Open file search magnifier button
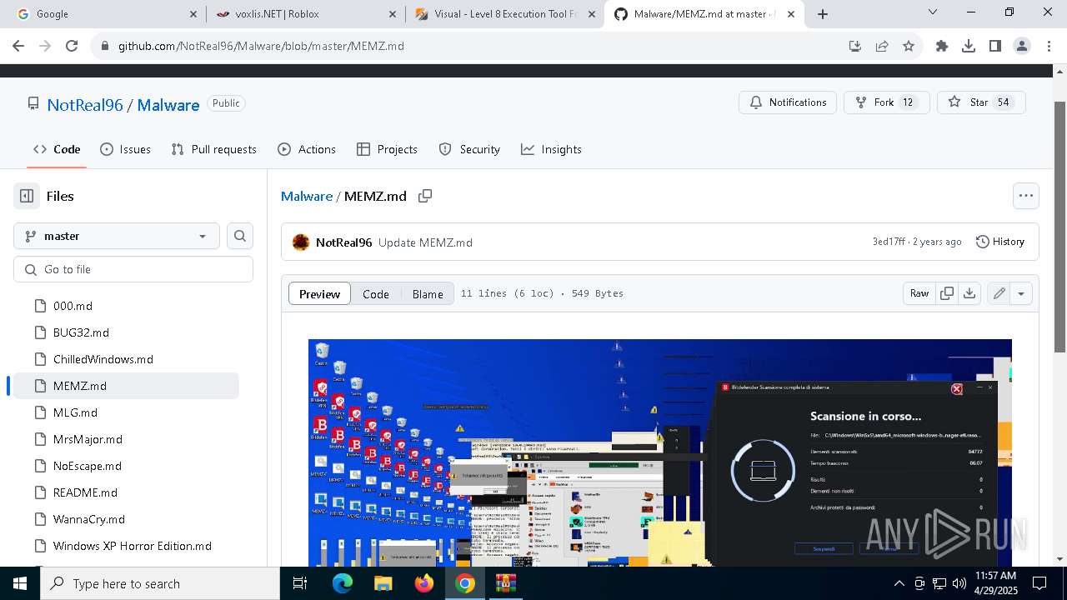 tap(240, 236)
